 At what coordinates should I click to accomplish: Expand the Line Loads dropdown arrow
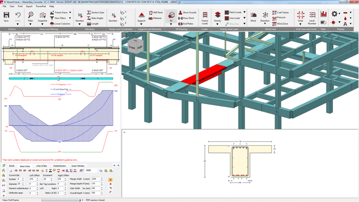(244, 18)
